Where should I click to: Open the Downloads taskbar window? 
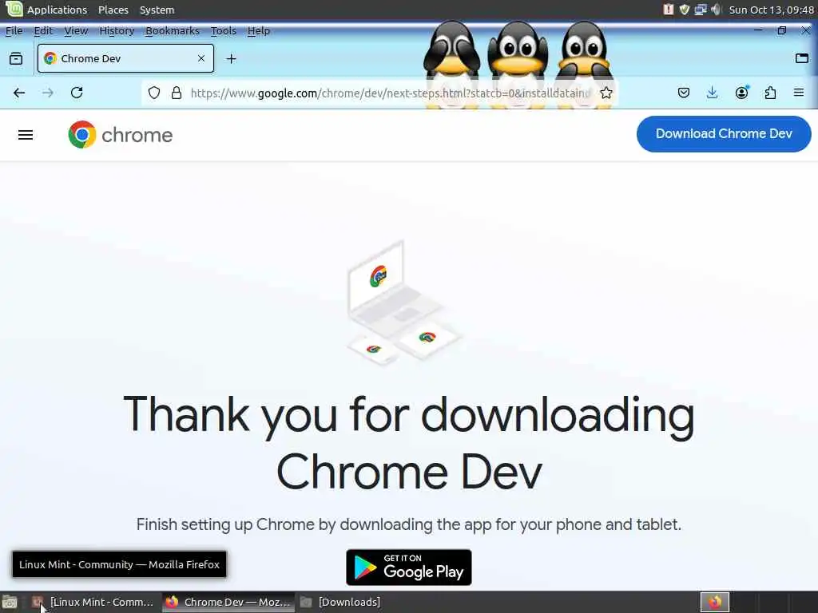[x=341, y=602]
